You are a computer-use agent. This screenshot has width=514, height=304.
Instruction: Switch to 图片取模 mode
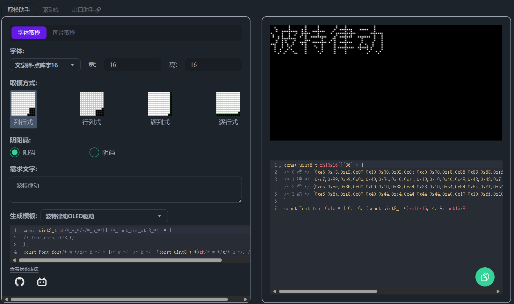pos(64,33)
